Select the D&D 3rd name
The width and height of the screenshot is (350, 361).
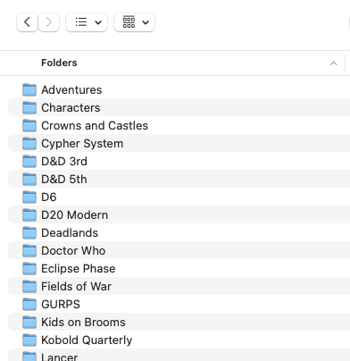[64, 162]
